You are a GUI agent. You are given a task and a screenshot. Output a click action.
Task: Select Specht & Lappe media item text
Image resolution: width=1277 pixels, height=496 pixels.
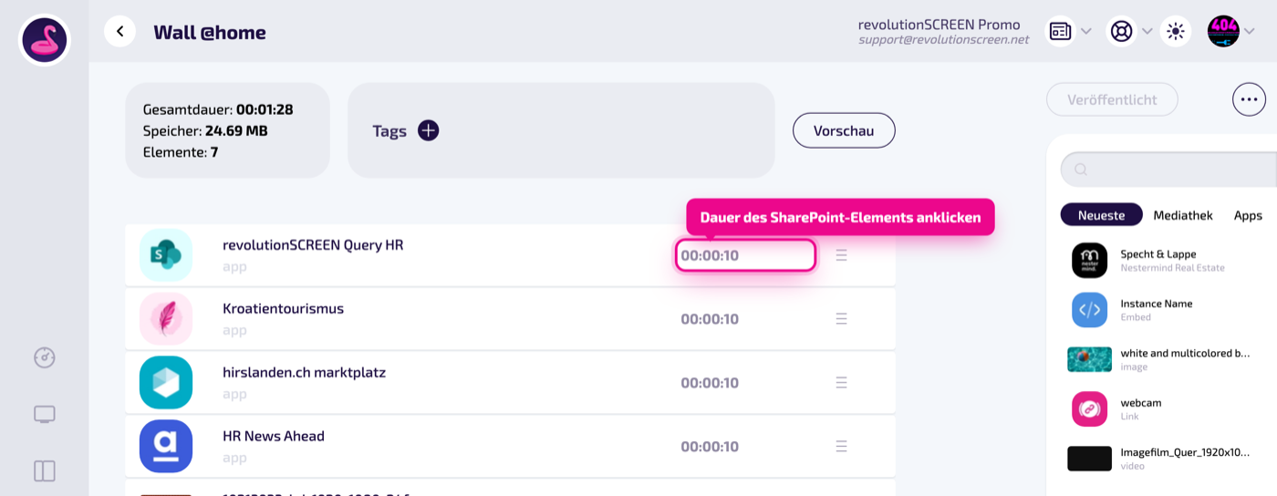pos(1158,254)
